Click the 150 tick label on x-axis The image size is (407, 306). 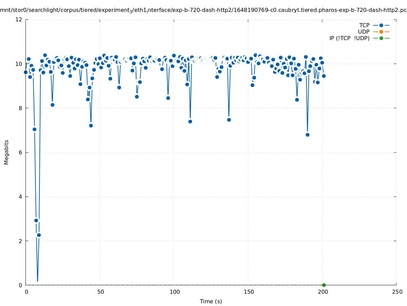[248, 292]
